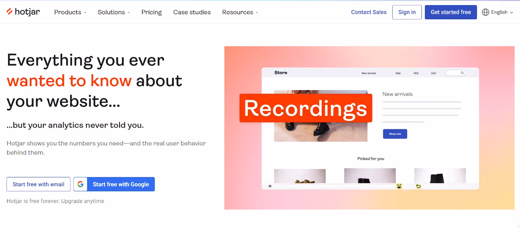Screen dimensions: 520x228
Task: Click the Recordings label overlay
Action: click(305, 108)
